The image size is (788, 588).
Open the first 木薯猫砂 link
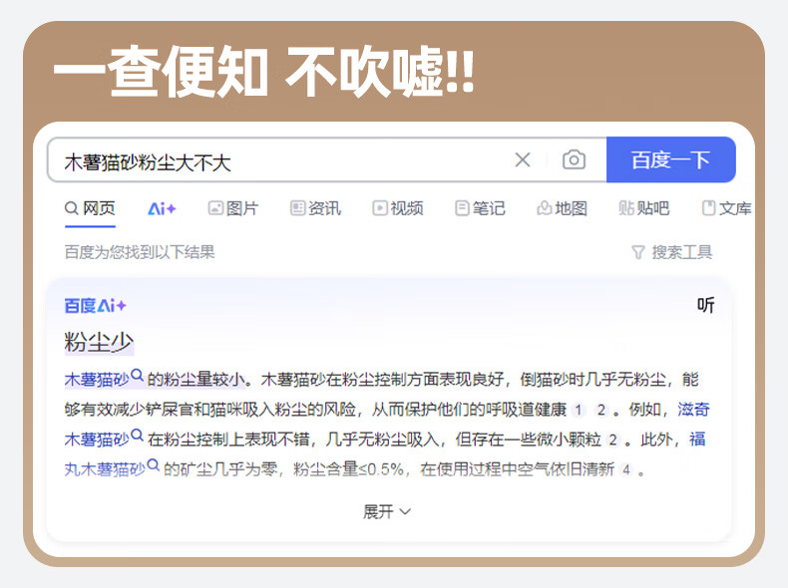97,380
